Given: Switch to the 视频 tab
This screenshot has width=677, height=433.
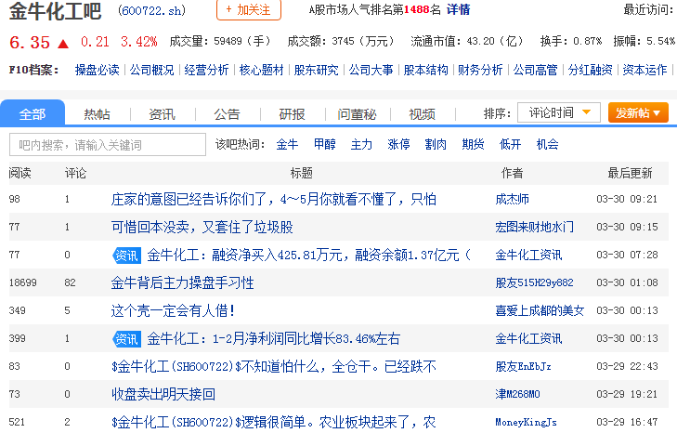Looking at the screenshot, I should [423, 114].
